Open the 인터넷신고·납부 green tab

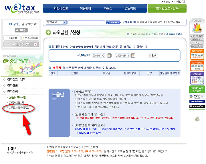pyautogui.click(x=167, y=8)
